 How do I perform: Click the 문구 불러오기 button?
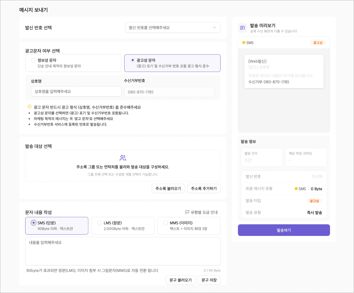(180, 280)
